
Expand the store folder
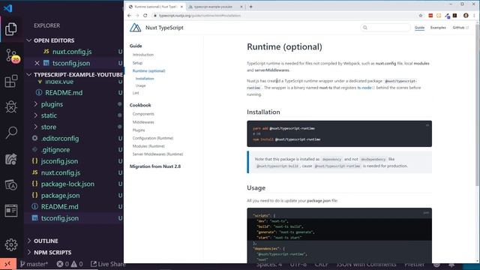[48, 127]
